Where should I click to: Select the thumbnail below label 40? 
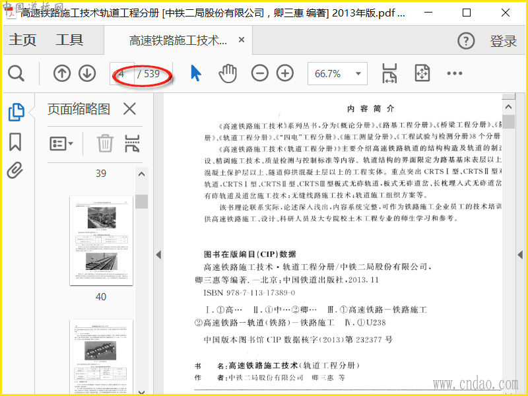click(102, 356)
